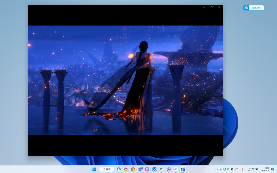277x173 pixels.
Task: Expand the hidden system tray icons
Action: tap(216, 169)
